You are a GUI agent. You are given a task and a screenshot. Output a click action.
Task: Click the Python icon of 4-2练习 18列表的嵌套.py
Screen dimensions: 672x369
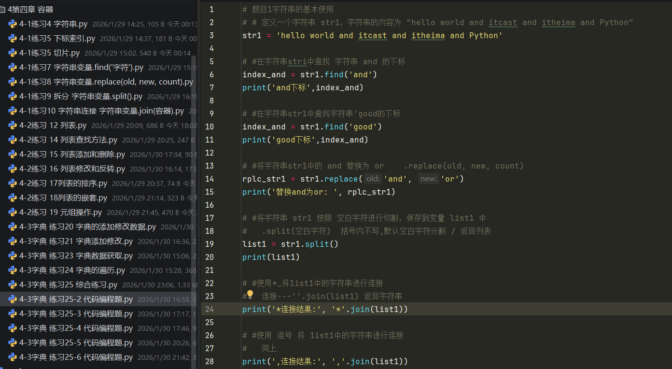pyautogui.click(x=13, y=198)
